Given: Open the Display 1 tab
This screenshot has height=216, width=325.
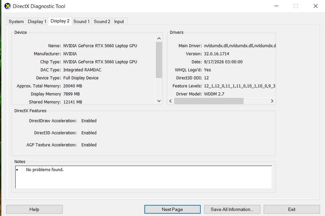Looking at the screenshot, I should (37, 21).
